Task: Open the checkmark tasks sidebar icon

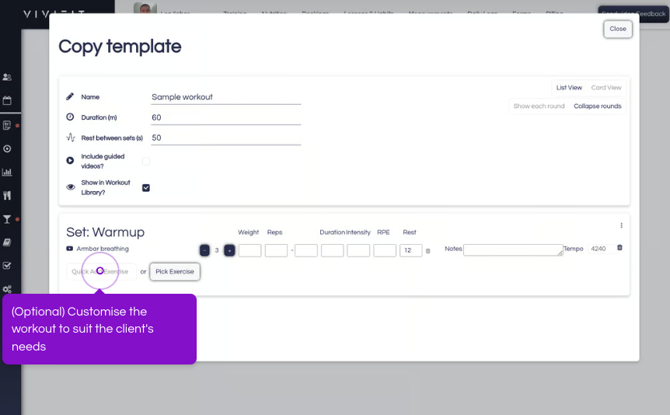Action: tap(7, 266)
